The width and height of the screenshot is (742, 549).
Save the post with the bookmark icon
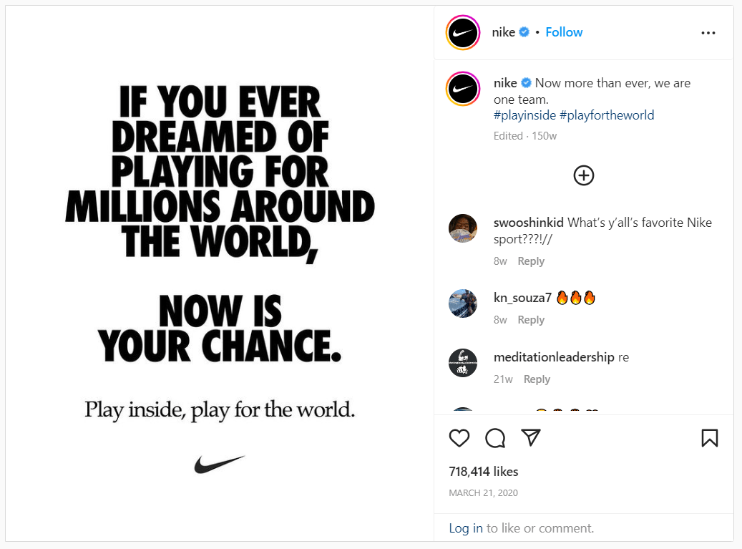(710, 438)
